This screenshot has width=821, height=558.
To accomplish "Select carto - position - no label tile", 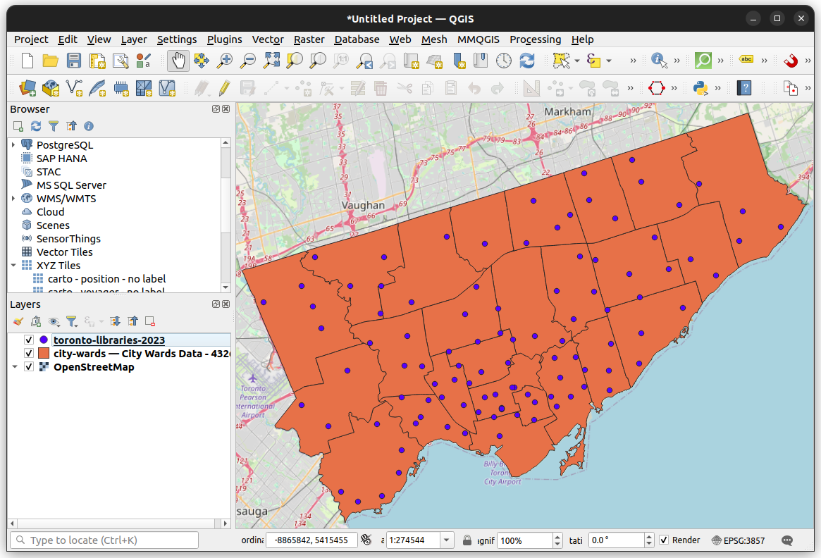I will click(106, 279).
